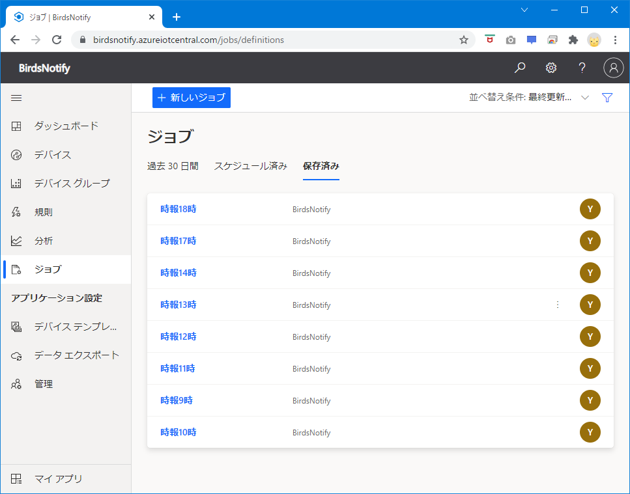Open more options for 時報13時 row

[x=558, y=305]
